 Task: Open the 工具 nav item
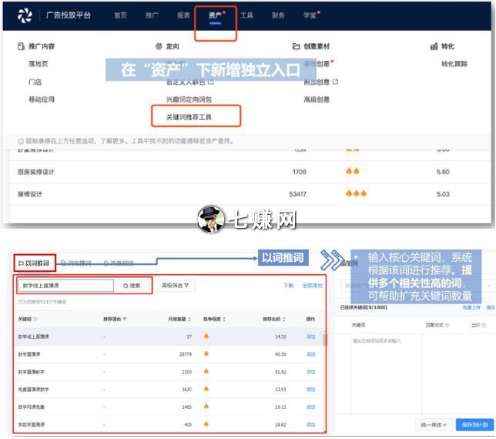pyautogui.click(x=246, y=15)
